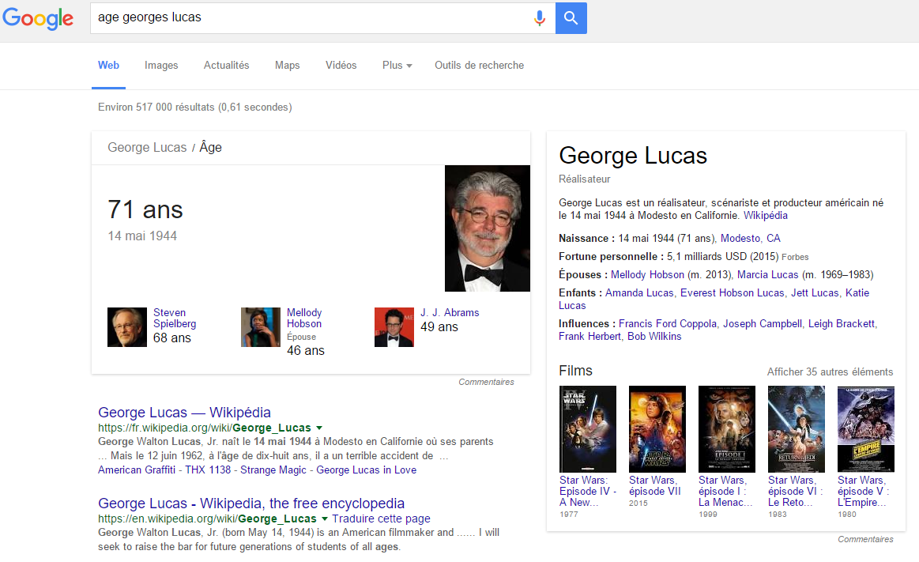Expand dropdown arrow beside en.wikipedia.org URL

click(x=324, y=519)
